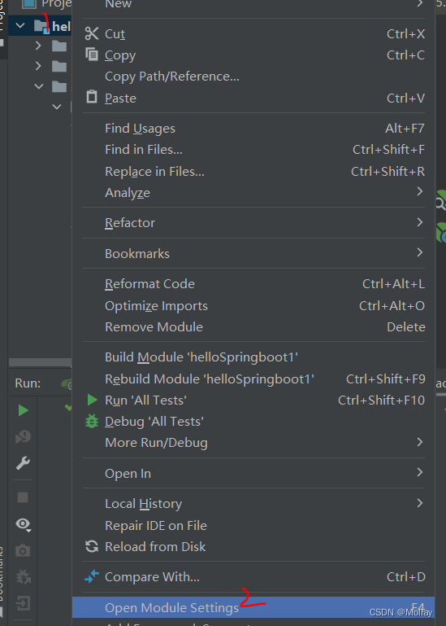Click the Cut scissors icon
This screenshot has width=446, height=626.
click(92, 33)
